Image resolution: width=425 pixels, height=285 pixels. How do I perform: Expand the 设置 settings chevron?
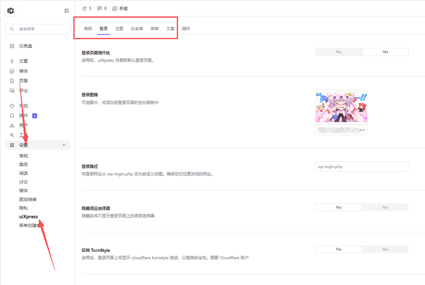tap(64, 145)
